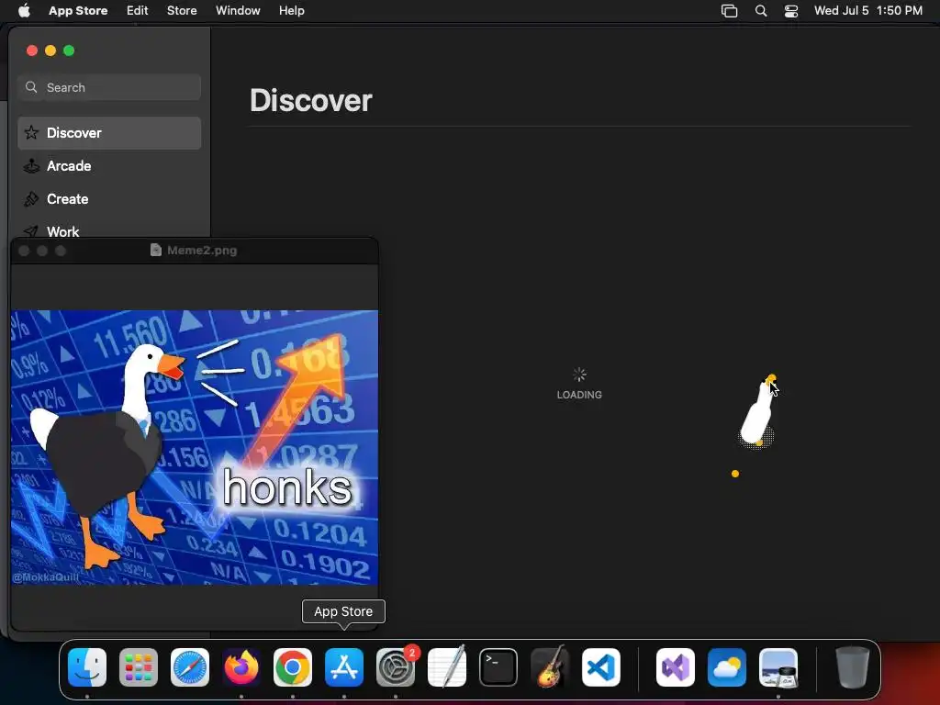
Task: Click the white goose on the desktop
Action: click(x=757, y=412)
